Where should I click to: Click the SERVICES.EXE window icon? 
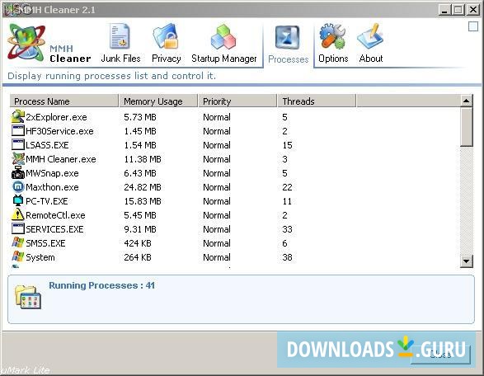[x=18, y=228]
